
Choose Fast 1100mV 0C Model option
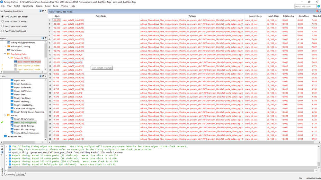(x=3, y=31)
